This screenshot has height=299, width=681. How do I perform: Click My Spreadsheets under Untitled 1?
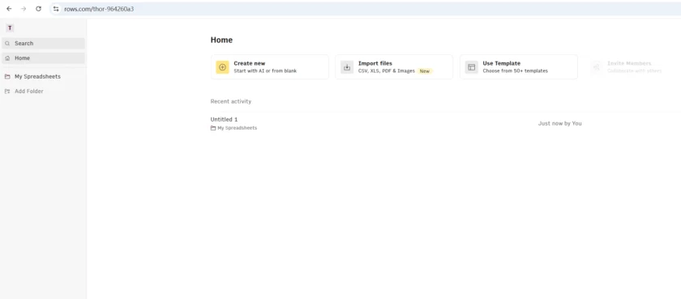(x=237, y=128)
